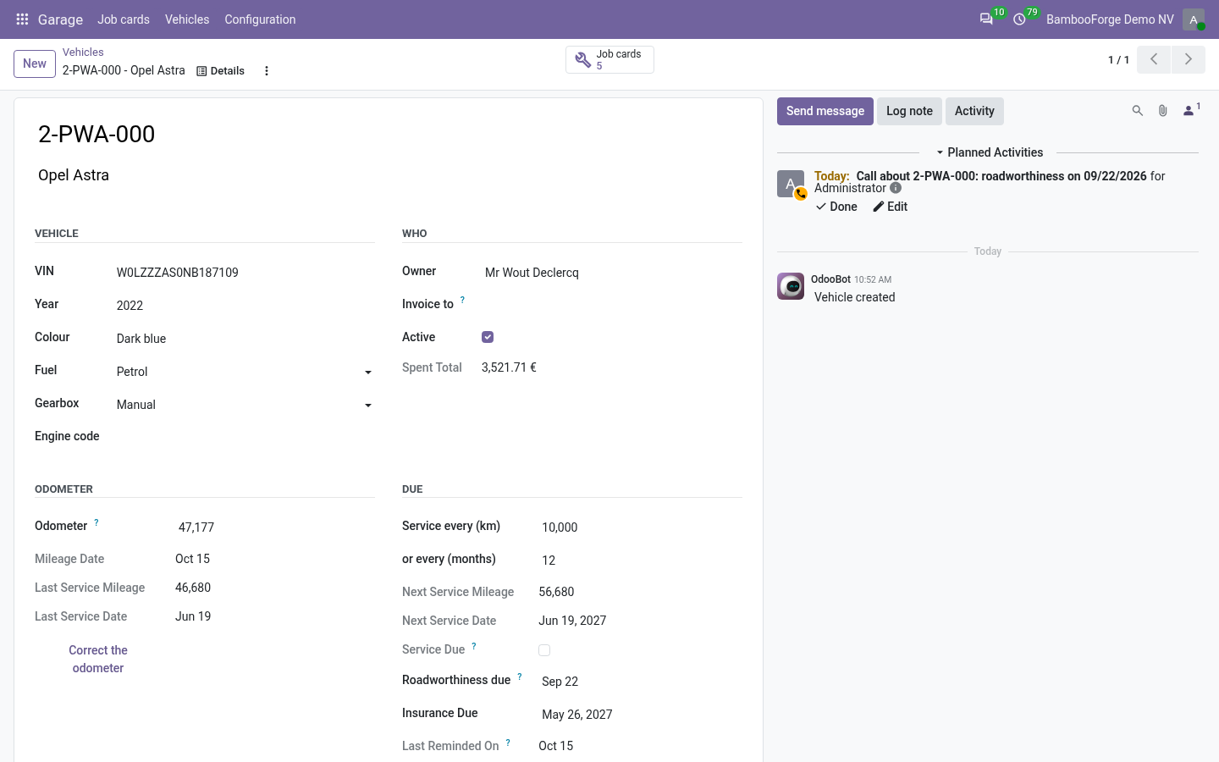Screen dimensions: 1219x762
Task: Click the Send message button
Action: click(825, 111)
